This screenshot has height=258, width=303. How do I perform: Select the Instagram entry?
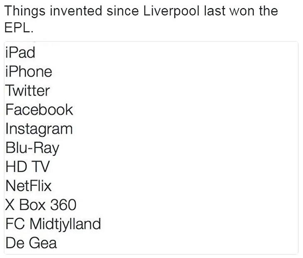pyautogui.click(x=39, y=129)
